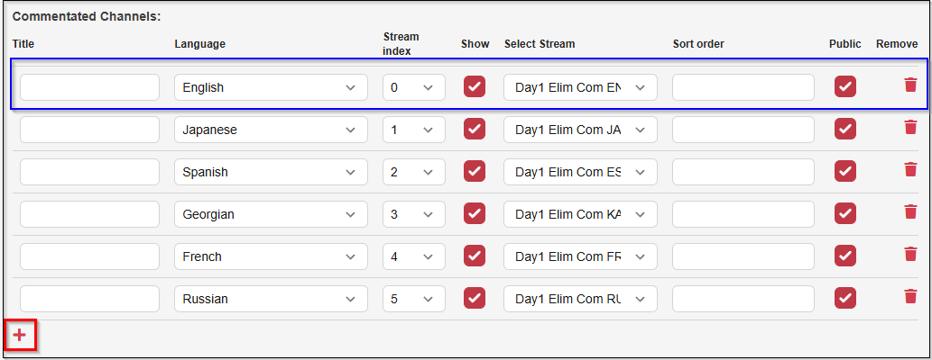This screenshot has width=932, height=360.
Task: Click trash icon for Spanish channel
Action: [910, 170]
